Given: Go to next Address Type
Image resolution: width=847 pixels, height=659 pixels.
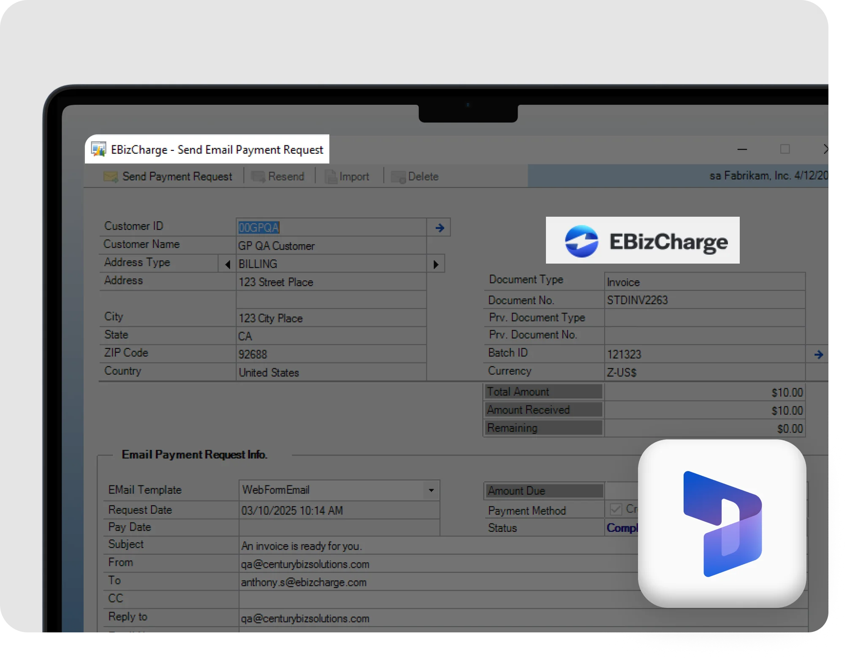Looking at the screenshot, I should pyautogui.click(x=436, y=264).
